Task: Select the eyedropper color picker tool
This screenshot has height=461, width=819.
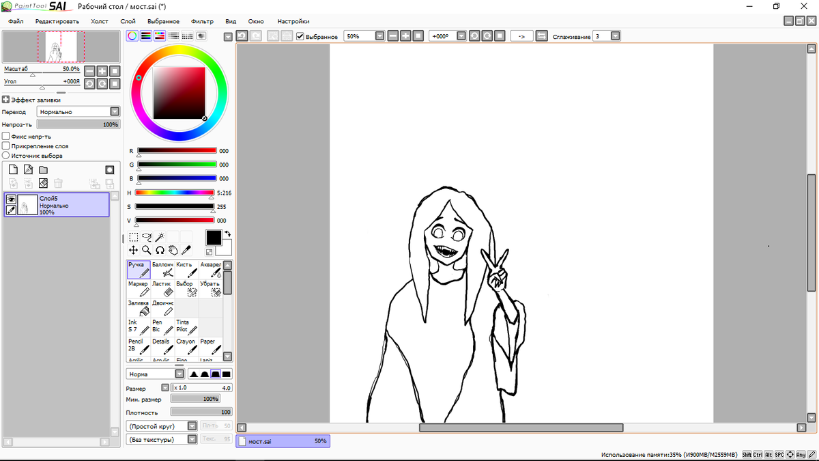Action: (185, 251)
